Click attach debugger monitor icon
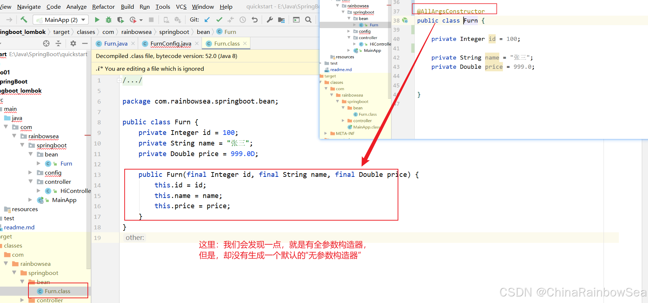This screenshot has height=303, width=648. (166, 20)
